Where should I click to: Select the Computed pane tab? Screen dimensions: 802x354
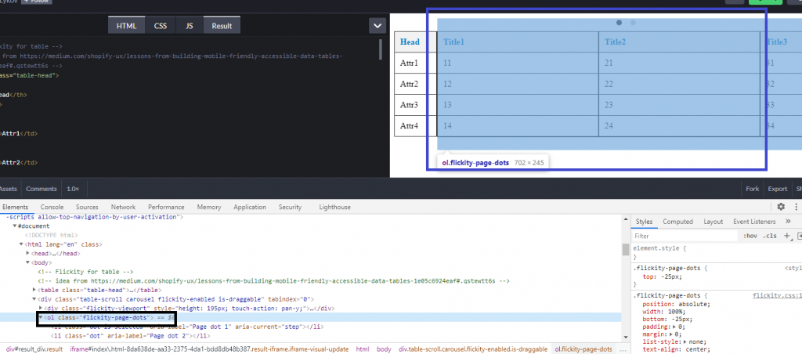[677, 222]
